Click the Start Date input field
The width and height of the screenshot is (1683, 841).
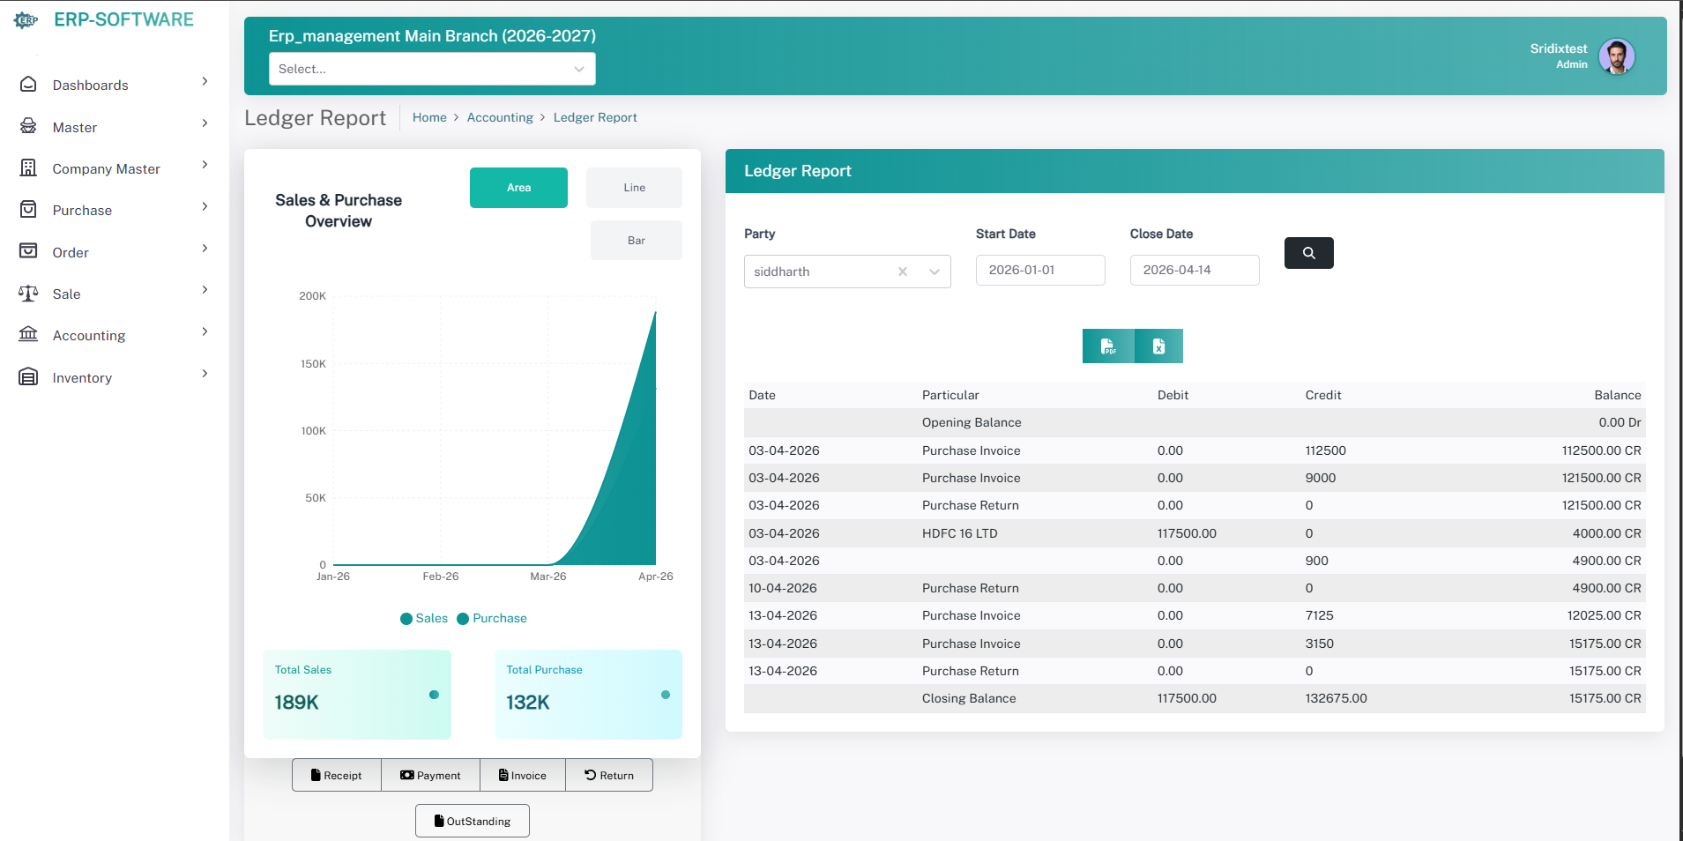click(1039, 270)
